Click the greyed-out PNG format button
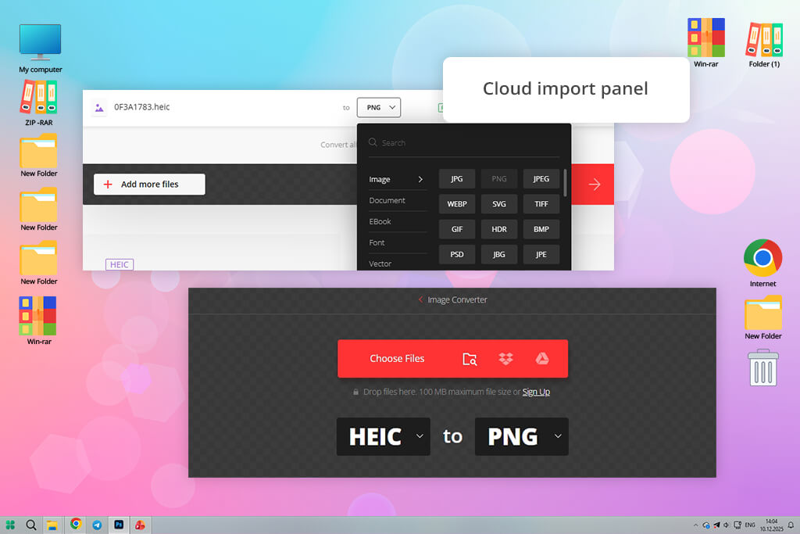Viewport: 800px width, 534px height. click(499, 179)
